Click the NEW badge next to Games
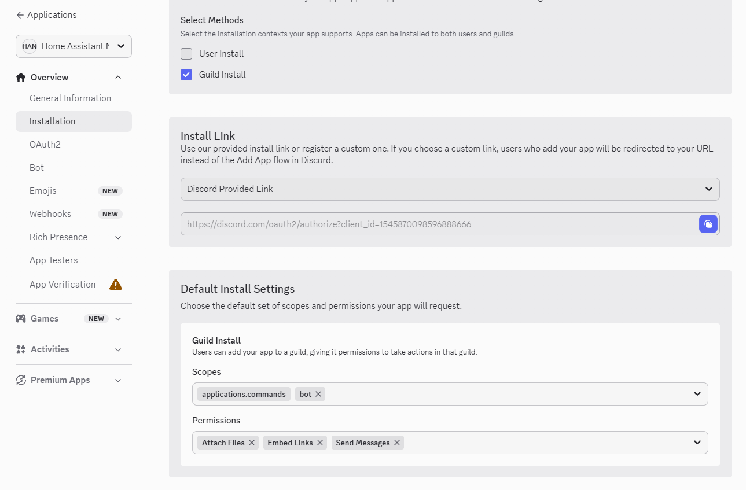The image size is (746, 490). (96, 319)
